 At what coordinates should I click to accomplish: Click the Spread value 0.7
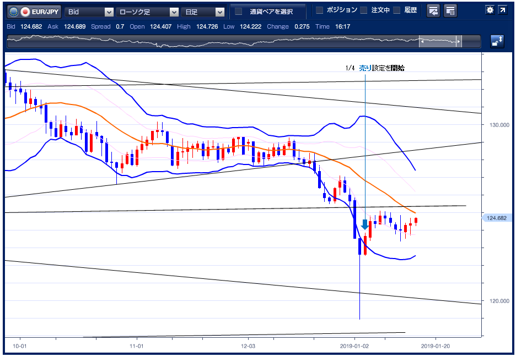[120, 26]
